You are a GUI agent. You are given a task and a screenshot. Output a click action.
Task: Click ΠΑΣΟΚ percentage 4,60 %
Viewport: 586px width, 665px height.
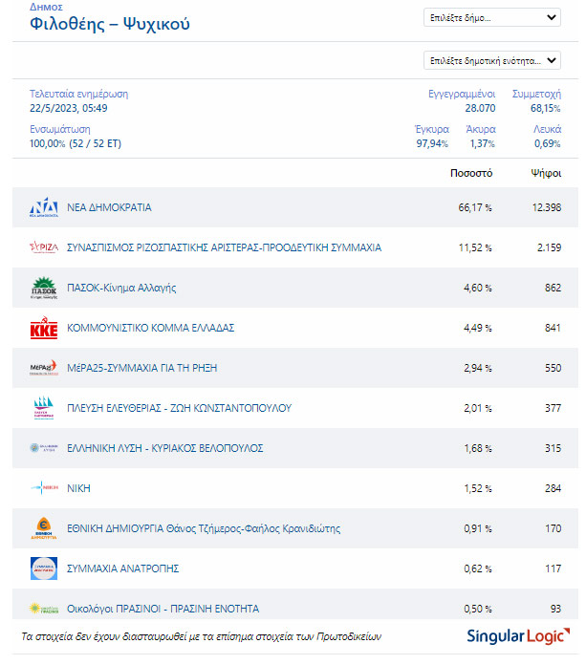(x=477, y=288)
